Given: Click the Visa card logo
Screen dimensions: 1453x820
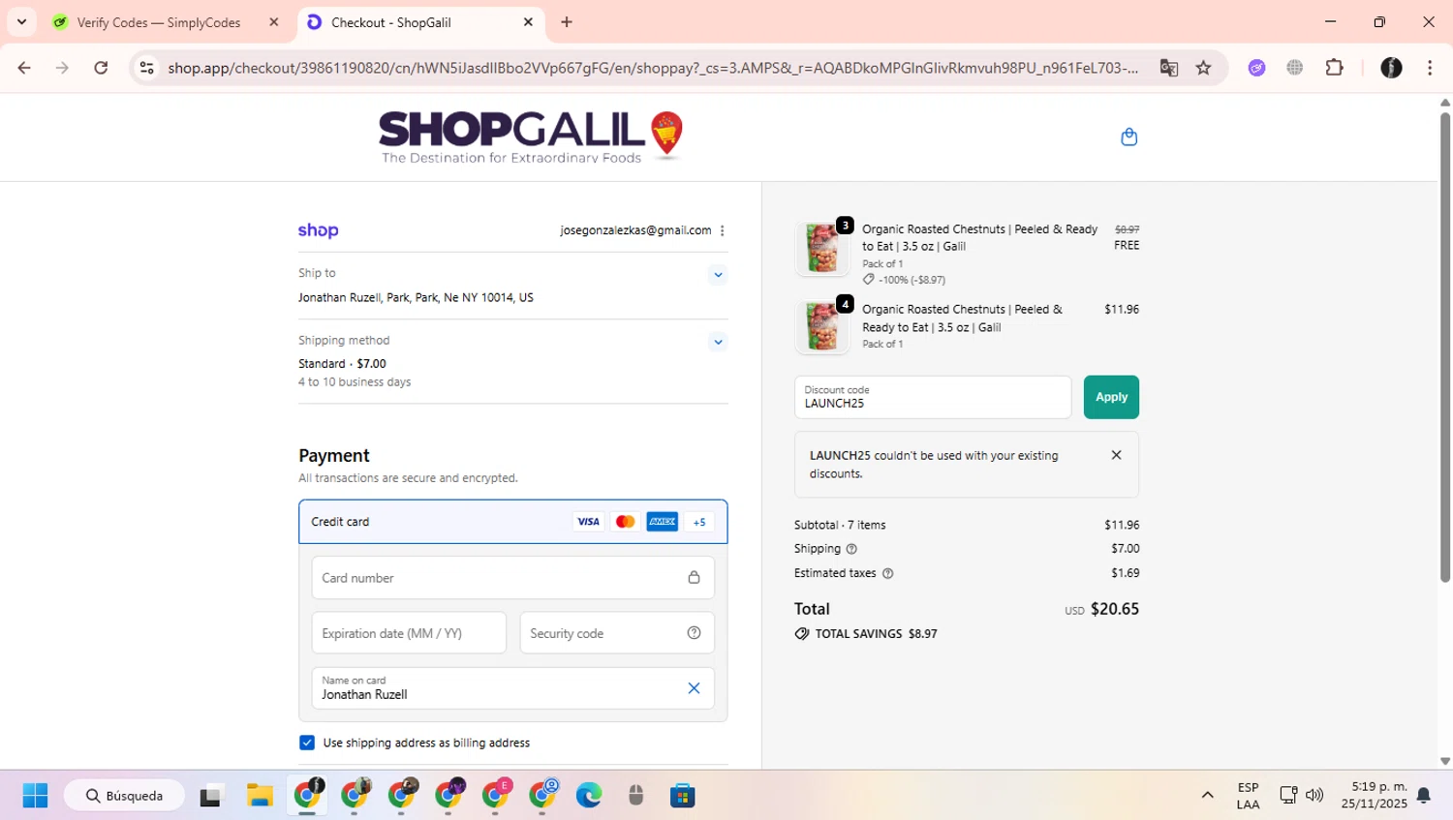Looking at the screenshot, I should point(588,522).
